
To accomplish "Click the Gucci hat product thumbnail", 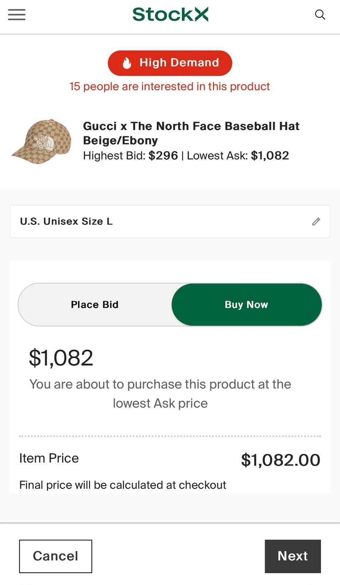I will tap(42, 141).
